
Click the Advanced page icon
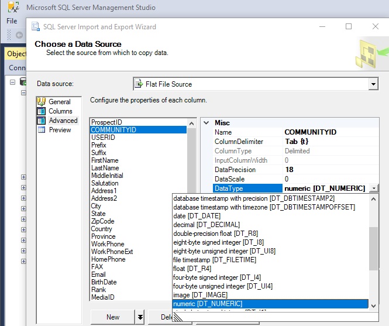pyautogui.click(x=41, y=121)
